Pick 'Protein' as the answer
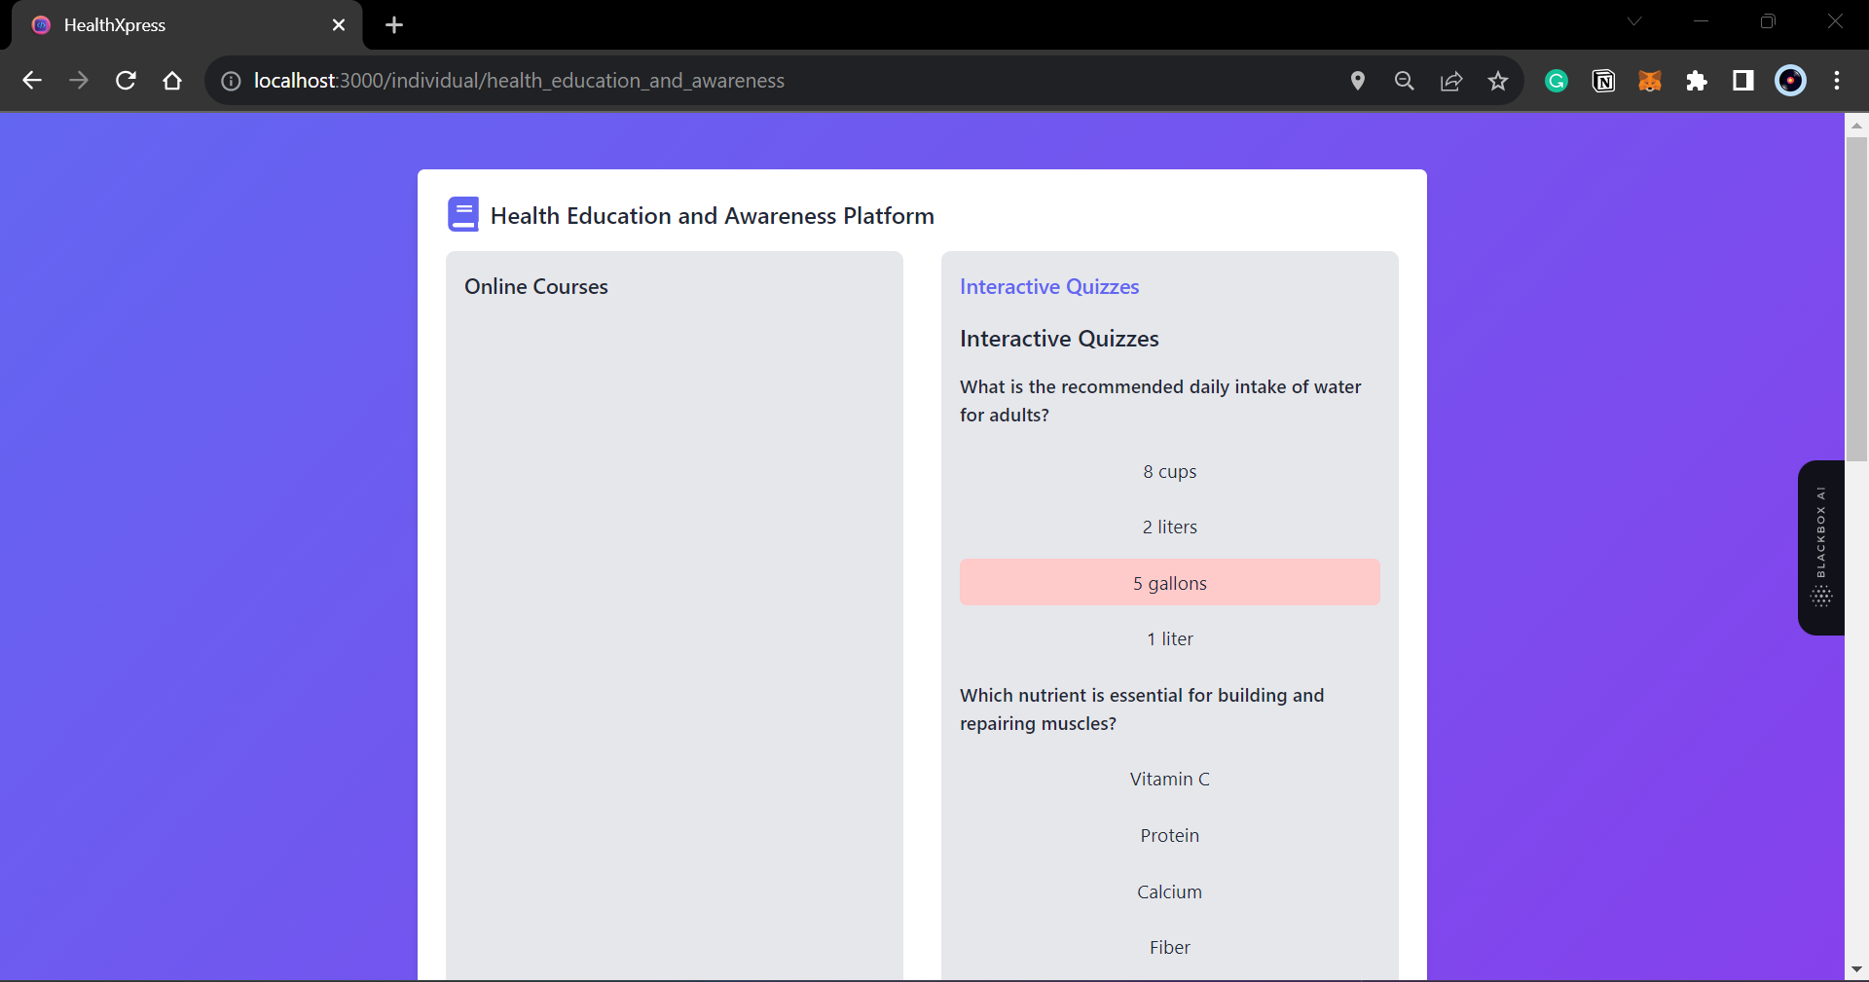This screenshot has width=1869, height=982. click(1170, 836)
